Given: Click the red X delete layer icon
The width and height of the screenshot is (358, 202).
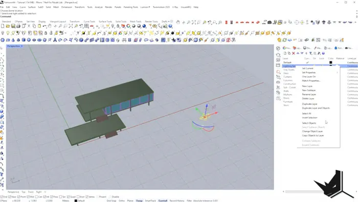Looking at the screenshot, I should click(x=294, y=53).
